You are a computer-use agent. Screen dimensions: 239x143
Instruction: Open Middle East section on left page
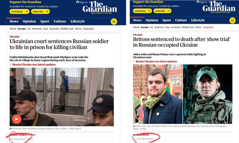coord(67,29)
